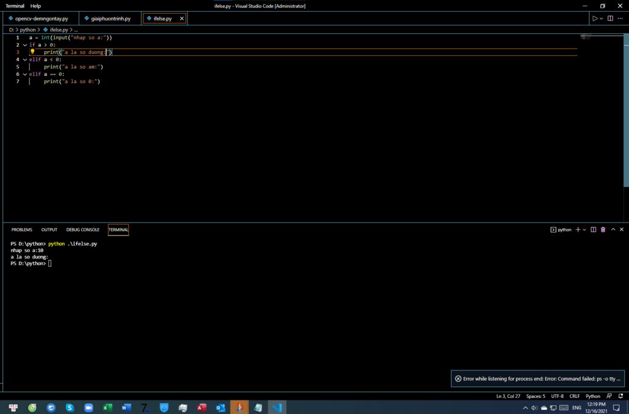Collapse the 'elif a < 0' block
Viewport: 629px width, 414px height.
coord(25,60)
